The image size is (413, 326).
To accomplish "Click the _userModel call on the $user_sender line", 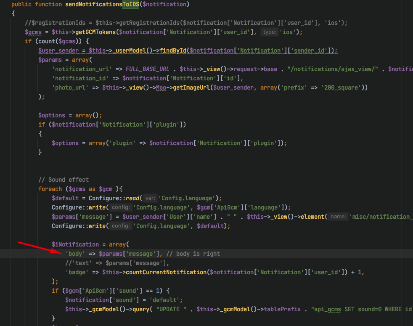I will (129, 50).
